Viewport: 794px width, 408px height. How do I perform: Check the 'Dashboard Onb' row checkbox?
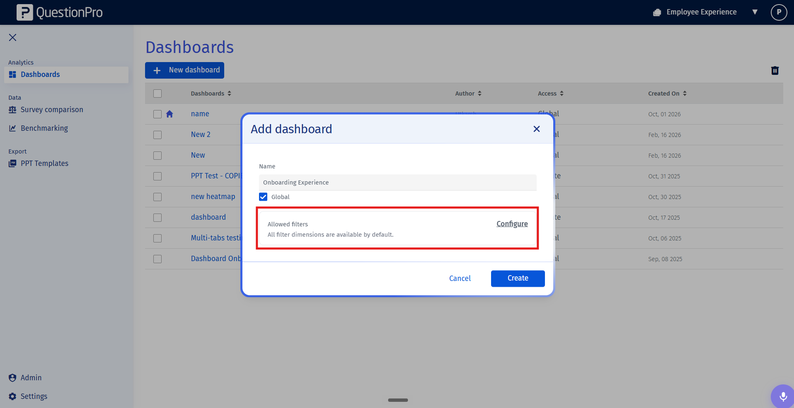pyautogui.click(x=157, y=259)
